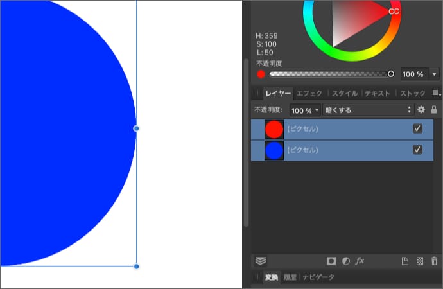The height and width of the screenshot is (289, 443).
Task: Click the color opacity slider handle
Action: pos(391,74)
